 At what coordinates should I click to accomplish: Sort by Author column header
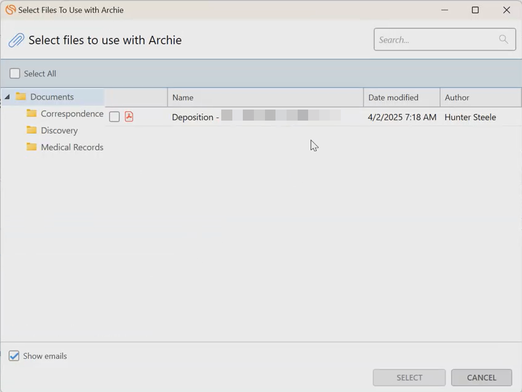[x=480, y=97]
